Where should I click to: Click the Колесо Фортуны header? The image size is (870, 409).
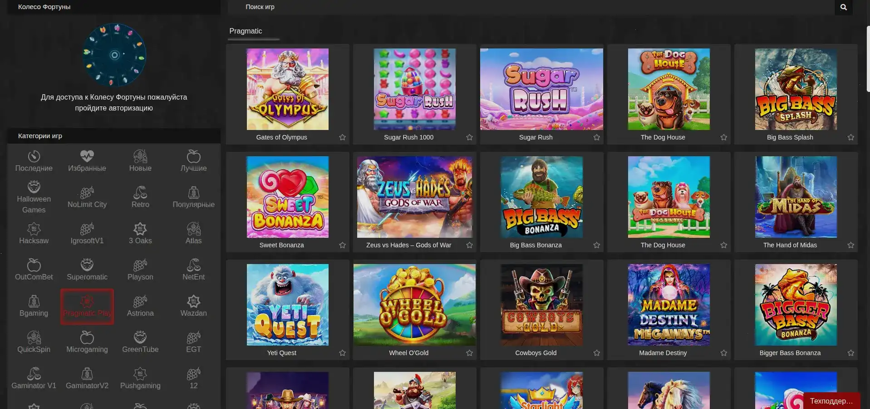44,7
